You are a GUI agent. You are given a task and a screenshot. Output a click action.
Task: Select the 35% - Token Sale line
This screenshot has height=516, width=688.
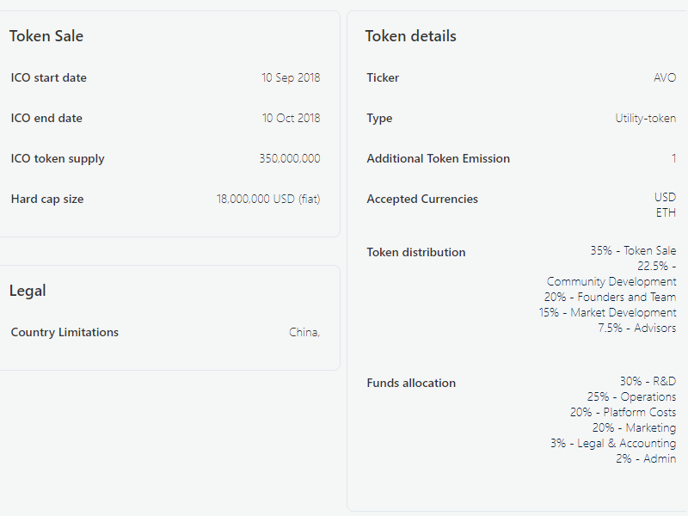(633, 250)
